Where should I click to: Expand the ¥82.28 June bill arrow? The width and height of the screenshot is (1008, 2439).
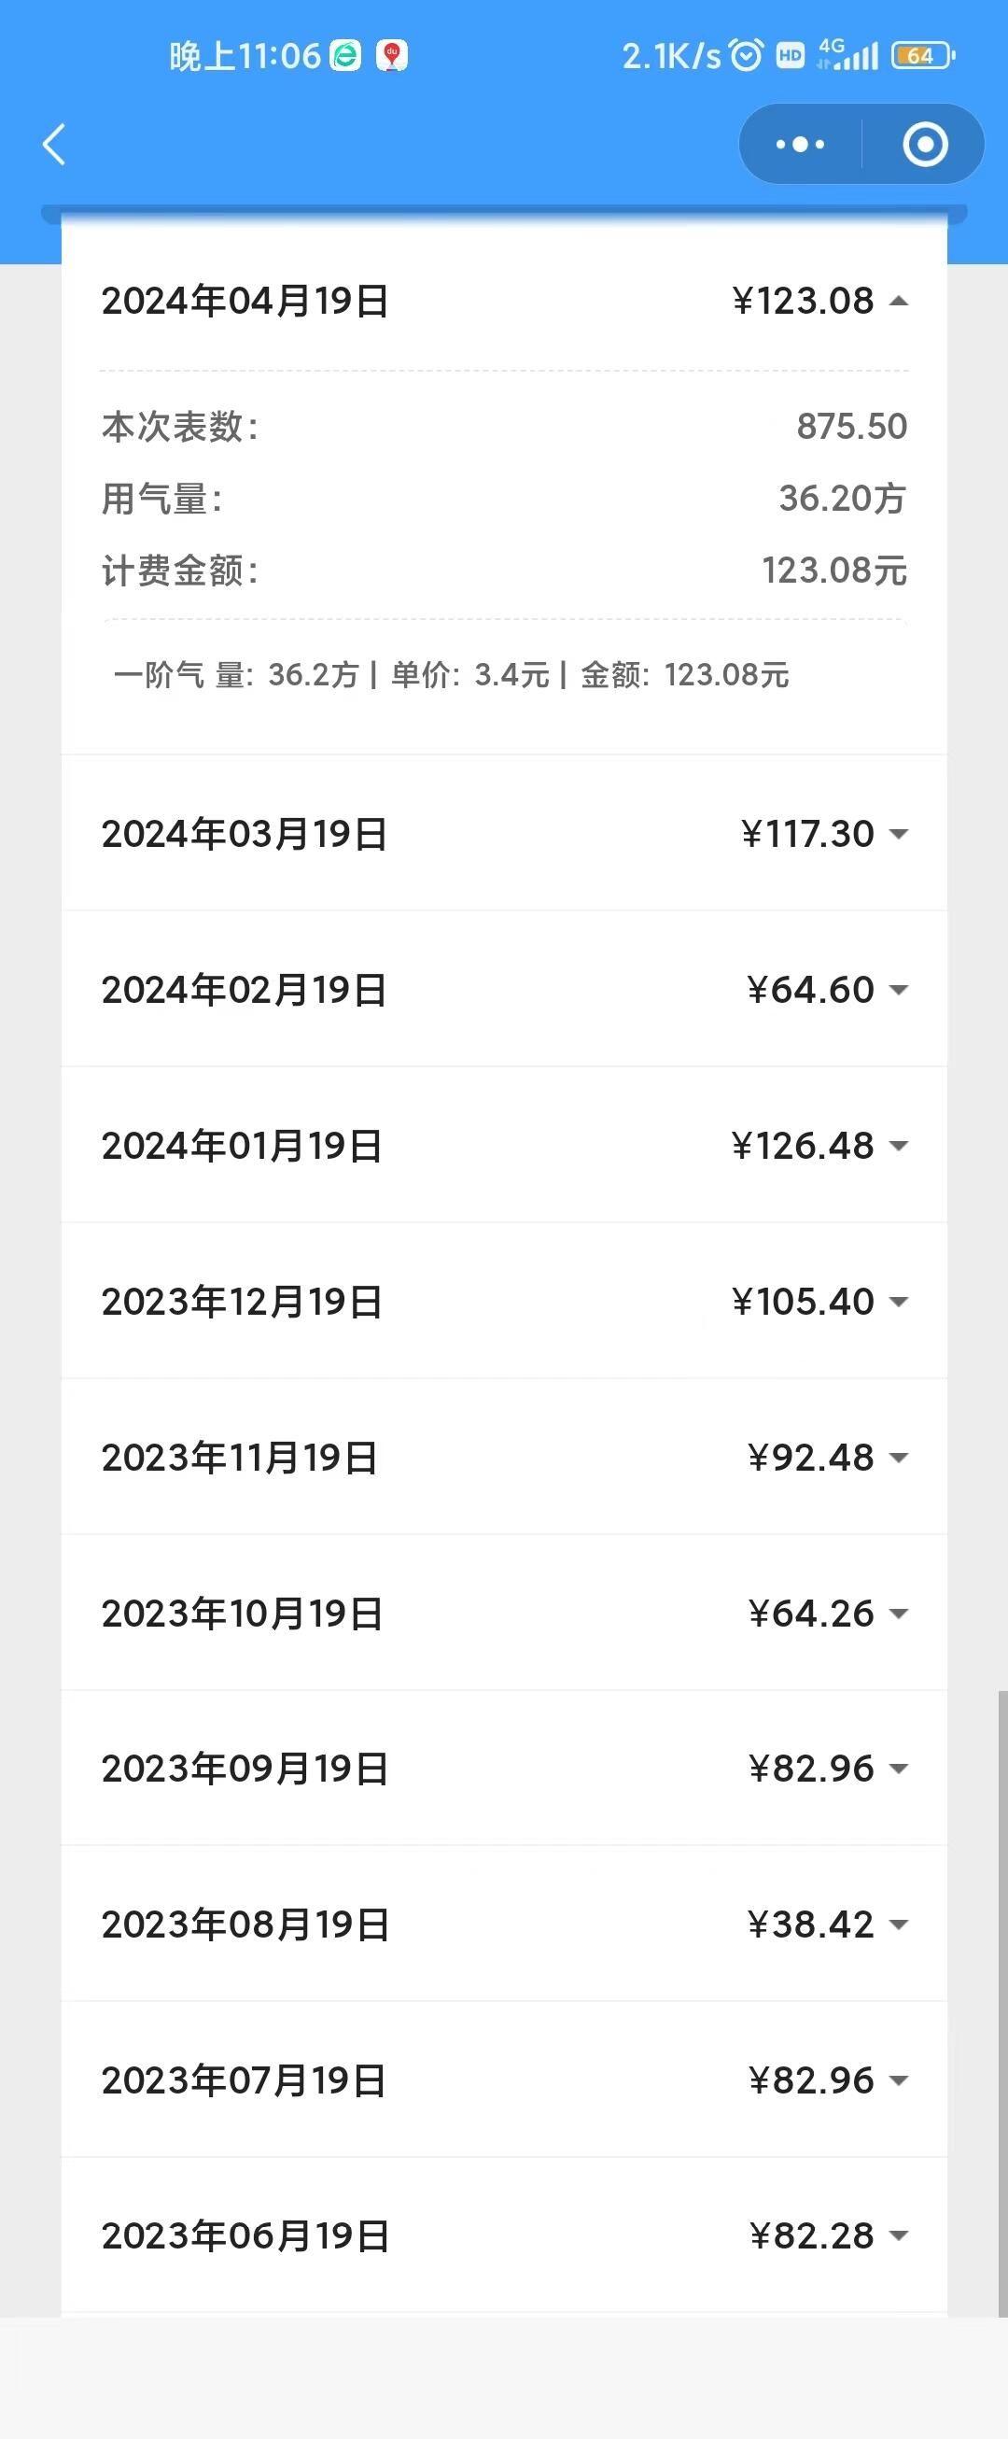898,2236
